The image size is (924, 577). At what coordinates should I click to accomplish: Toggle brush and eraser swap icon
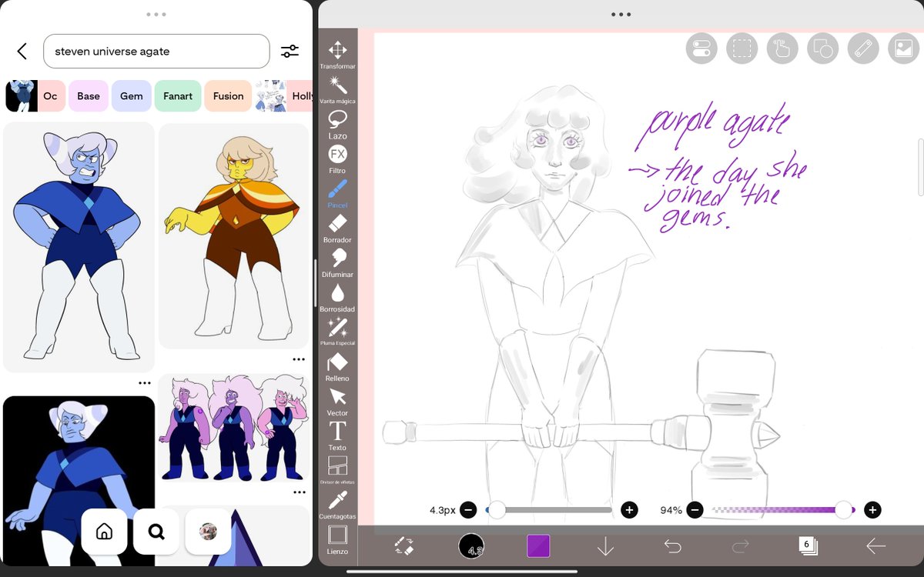[x=404, y=546]
